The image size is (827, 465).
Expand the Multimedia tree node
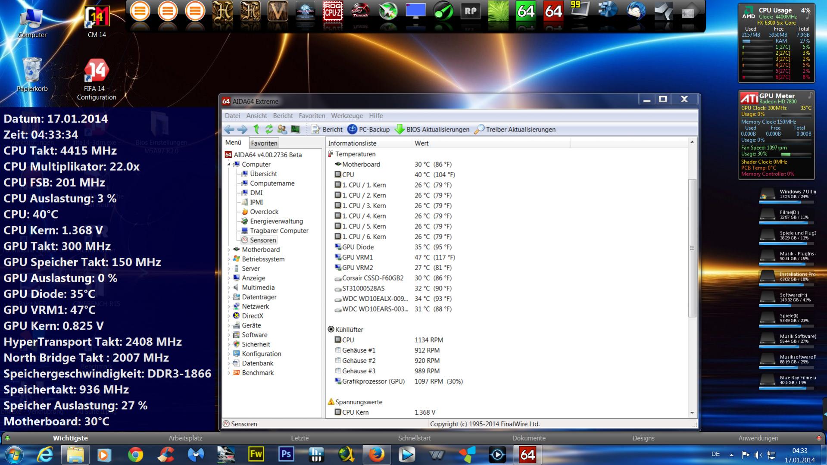click(x=229, y=287)
